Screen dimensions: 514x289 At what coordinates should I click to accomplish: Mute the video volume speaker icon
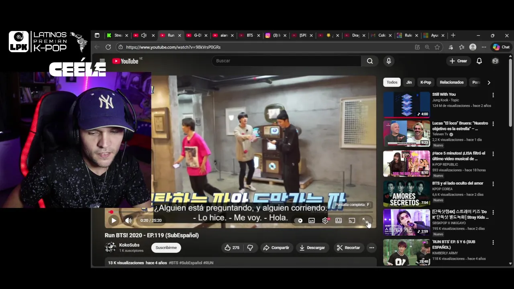click(x=128, y=220)
